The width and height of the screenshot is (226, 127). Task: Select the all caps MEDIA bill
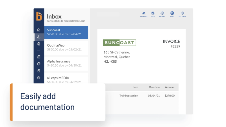click(x=66, y=78)
